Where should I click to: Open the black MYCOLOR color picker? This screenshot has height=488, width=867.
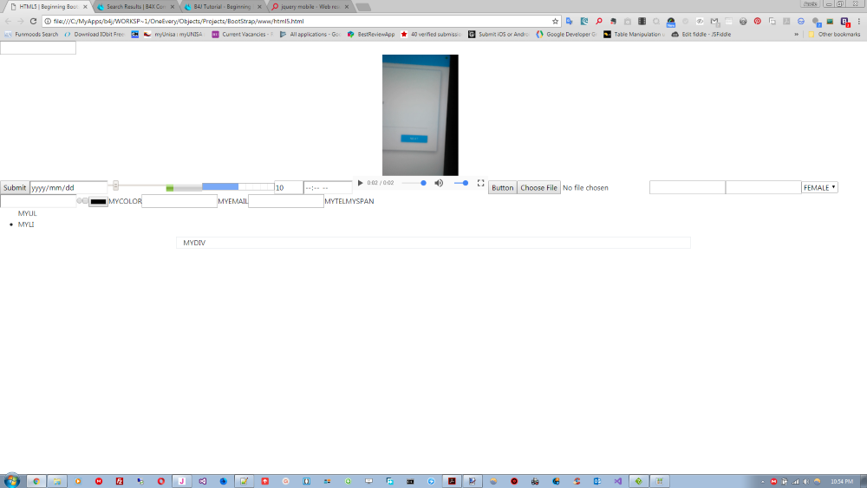tap(99, 201)
